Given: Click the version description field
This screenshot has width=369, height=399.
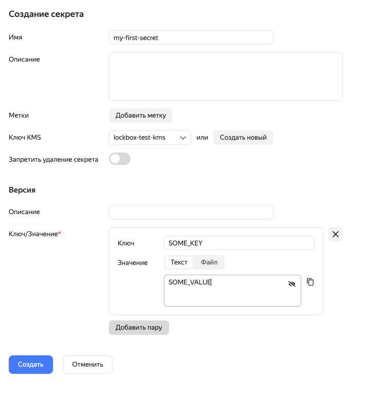Looking at the screenshot, I should 191,212.
